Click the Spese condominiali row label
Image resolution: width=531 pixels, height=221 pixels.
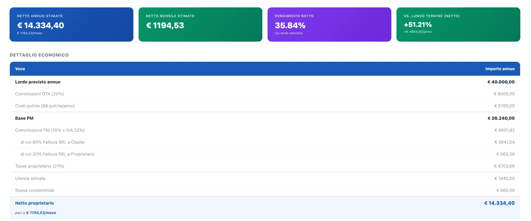click(x=35, y=190)
